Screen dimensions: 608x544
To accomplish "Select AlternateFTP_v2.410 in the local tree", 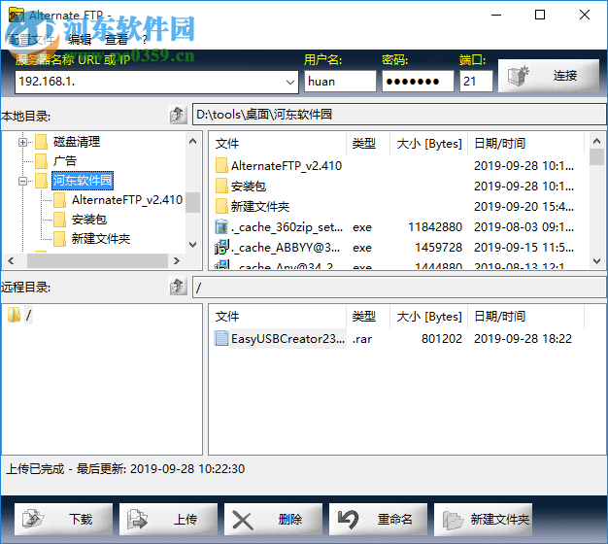I will tap(127, 200).
